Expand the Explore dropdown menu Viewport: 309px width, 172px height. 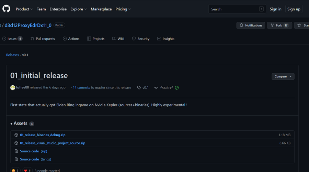78,9
